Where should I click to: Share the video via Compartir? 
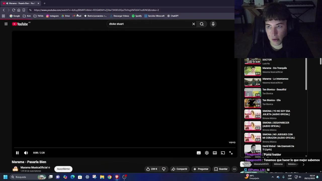click(x=179, y=169)
